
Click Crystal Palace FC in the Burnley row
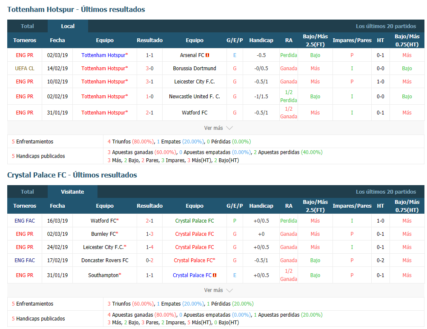click(x=195, y=234)
